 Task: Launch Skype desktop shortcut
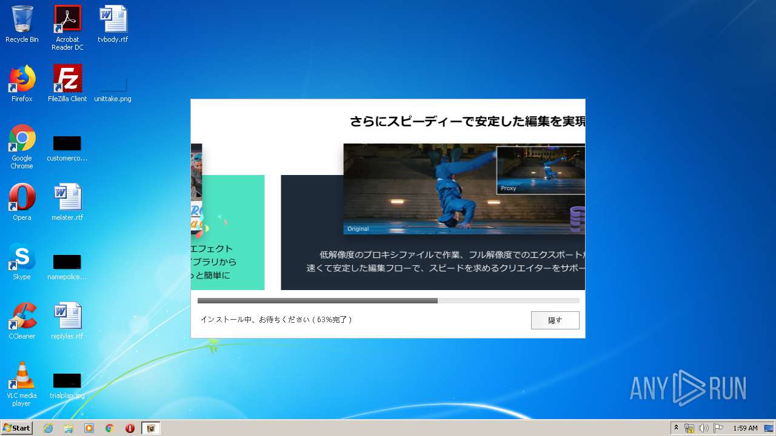point(22,262)
